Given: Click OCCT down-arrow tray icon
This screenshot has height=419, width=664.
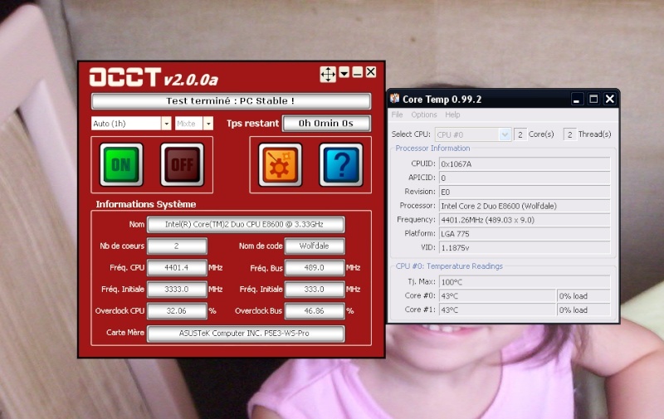Looking at the screenshot, I should tap(344, 72).
